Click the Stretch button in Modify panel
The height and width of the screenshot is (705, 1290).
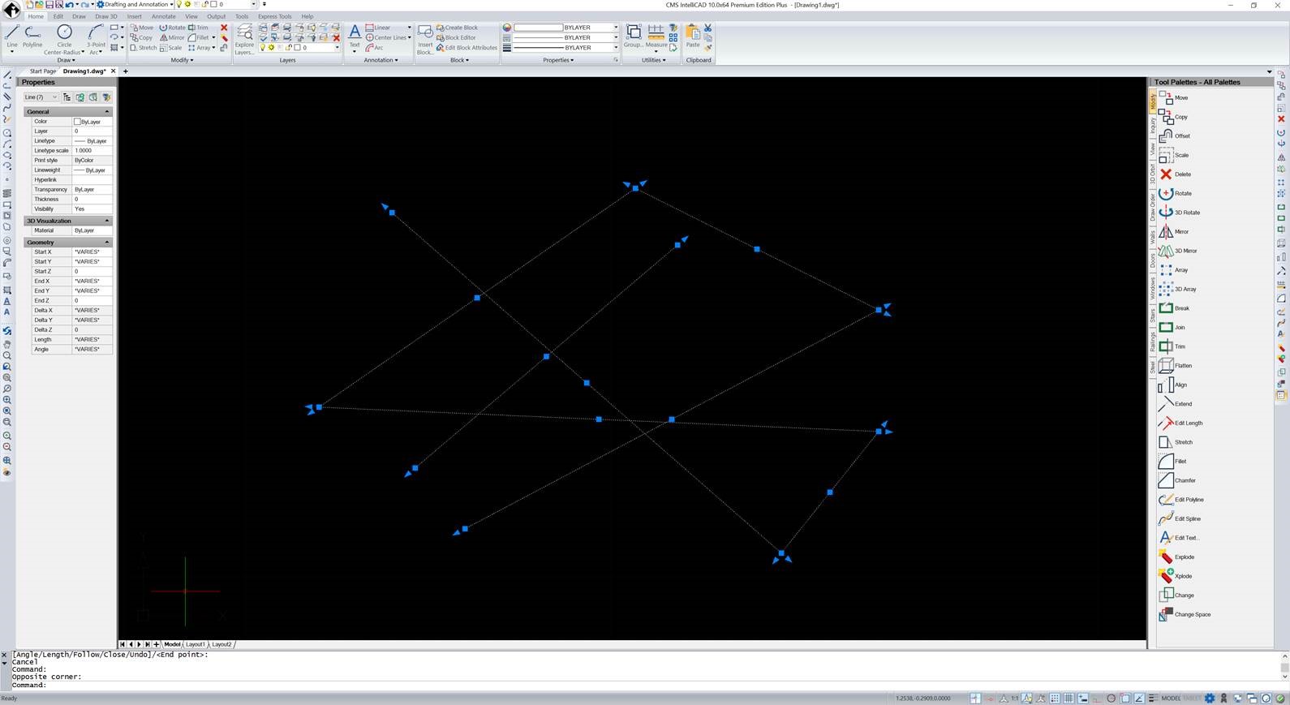click(144, 48)
